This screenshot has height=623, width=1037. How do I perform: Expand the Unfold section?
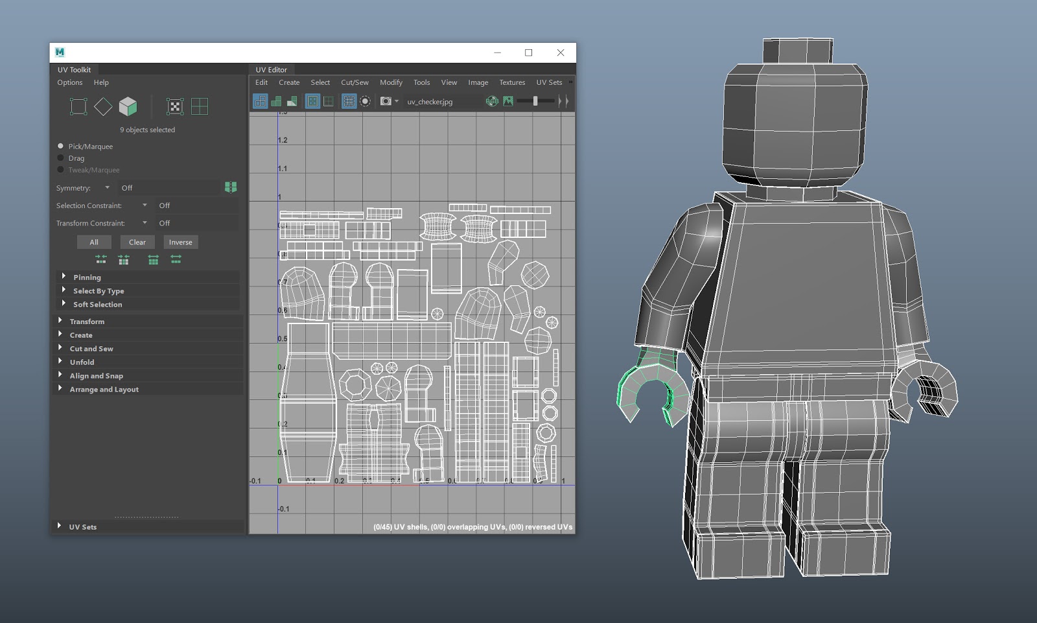[148, 362]
